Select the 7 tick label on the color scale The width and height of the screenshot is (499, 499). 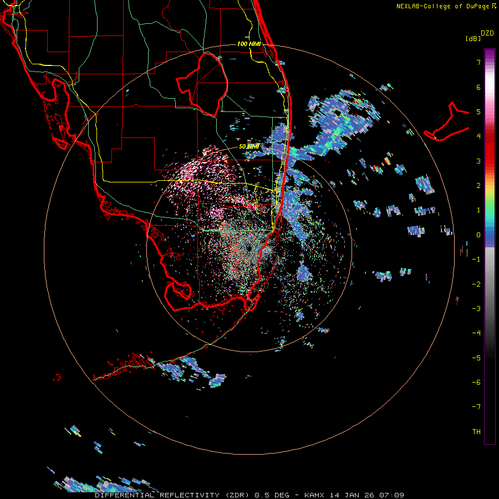pyautogui.click(x=478, y=62)
